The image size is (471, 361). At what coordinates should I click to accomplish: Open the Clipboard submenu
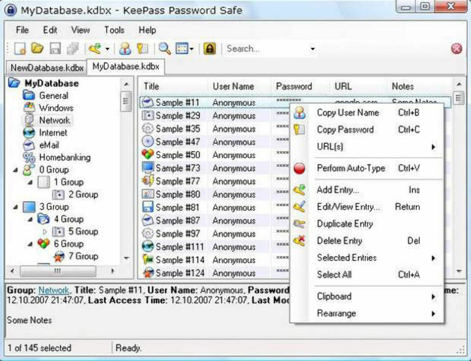[x=367, y=296]
